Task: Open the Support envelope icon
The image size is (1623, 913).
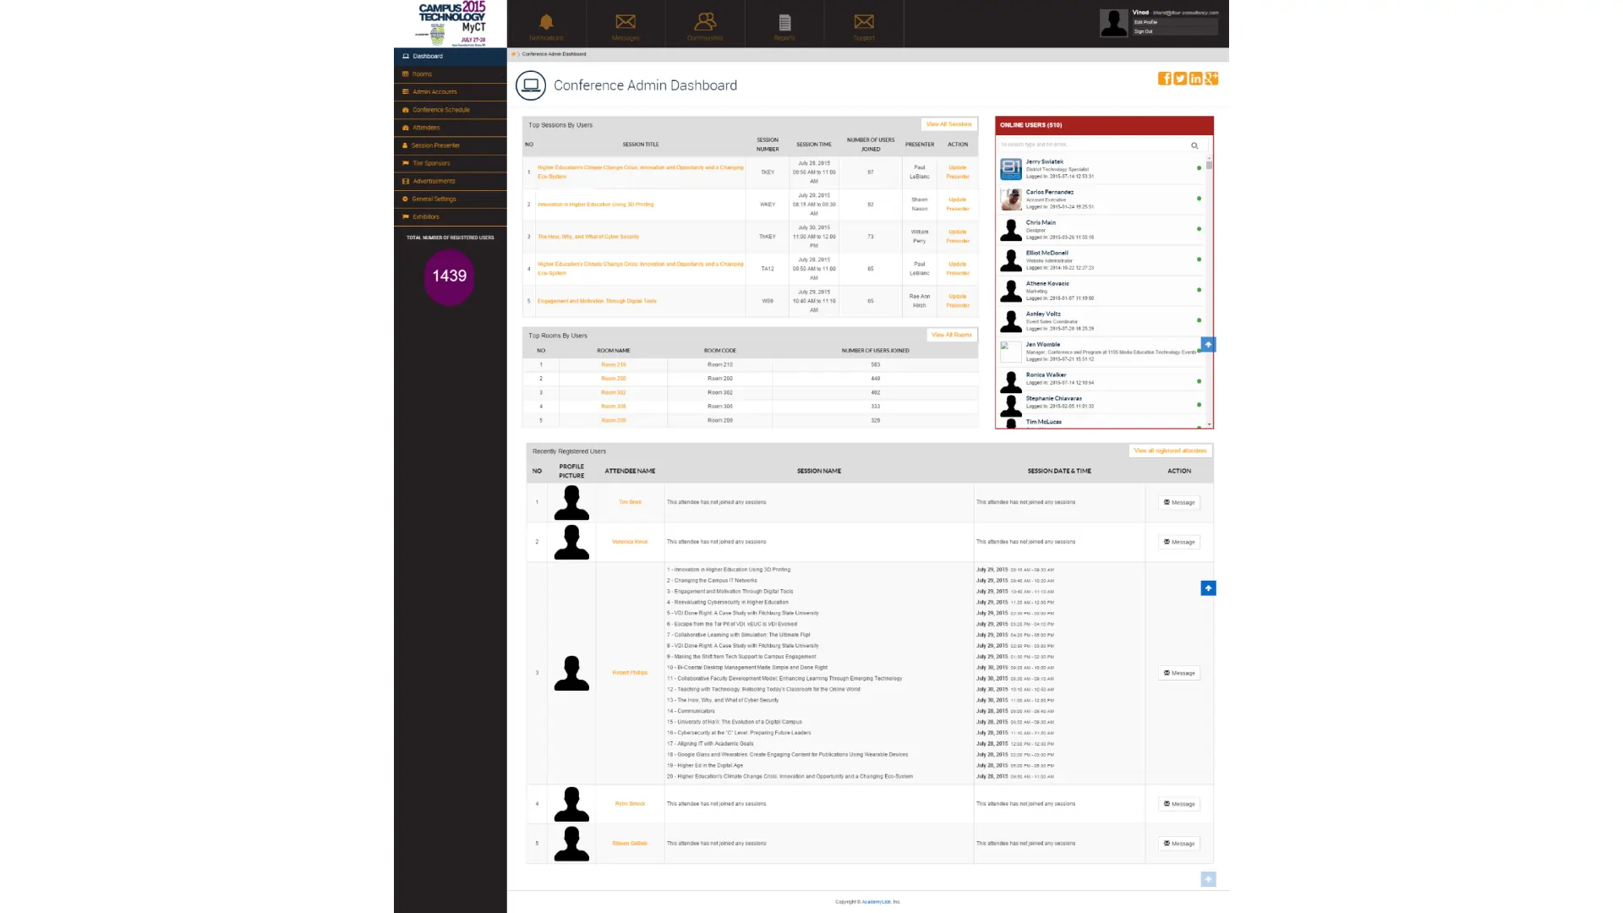Action: point(864,24)
